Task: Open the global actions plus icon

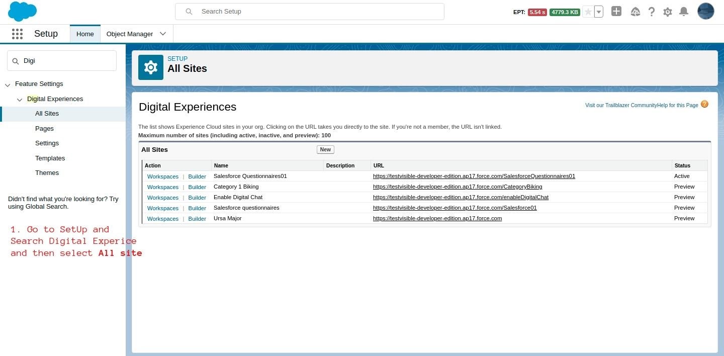Action: click(x=616, y=11)
